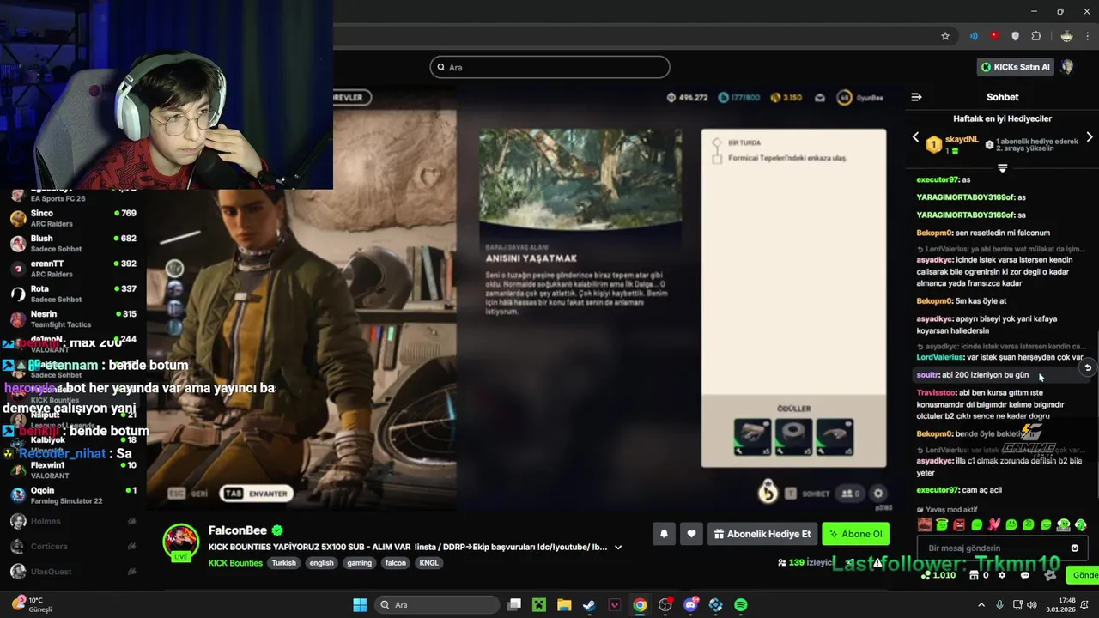The image size is (1099, 618).
Task: Click FalconBee channel avatar with LIVE badge
Action: pyautogui.click(x=181, y=542)
